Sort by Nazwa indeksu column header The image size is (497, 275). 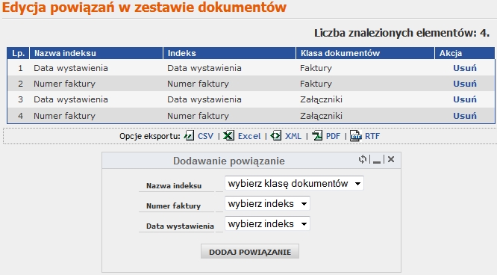(x=96, y=53)
